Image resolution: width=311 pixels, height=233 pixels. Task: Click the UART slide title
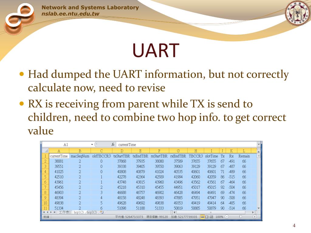point(156,50)
